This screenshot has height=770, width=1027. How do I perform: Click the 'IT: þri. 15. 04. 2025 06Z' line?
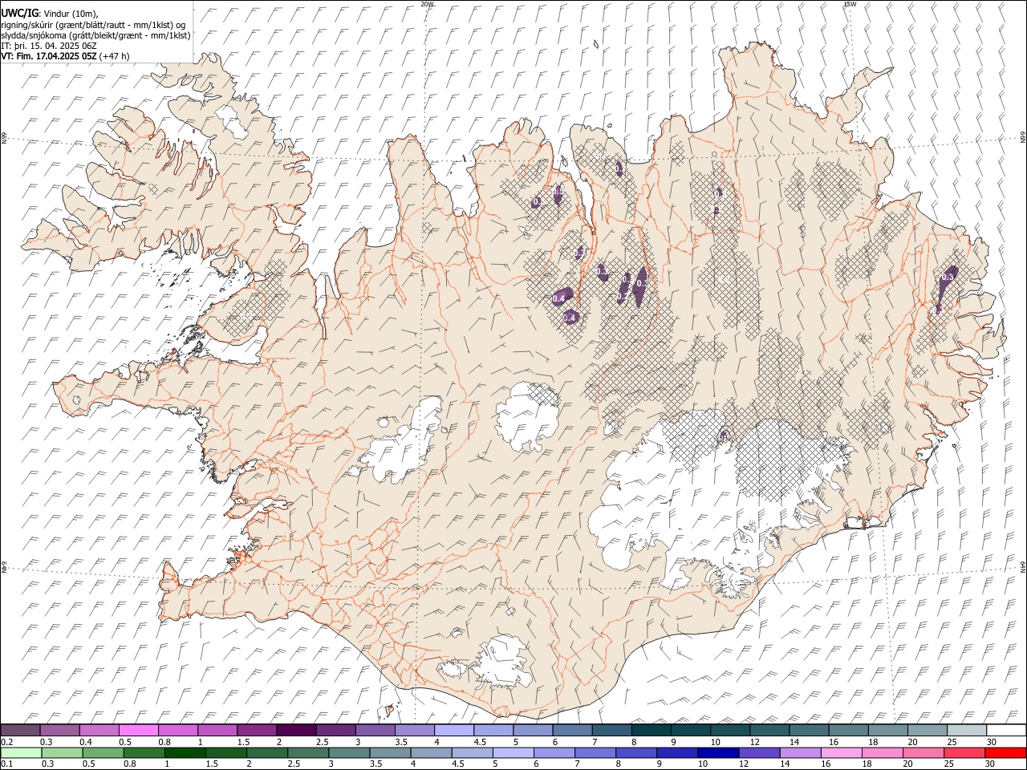(x=48, y=46)
